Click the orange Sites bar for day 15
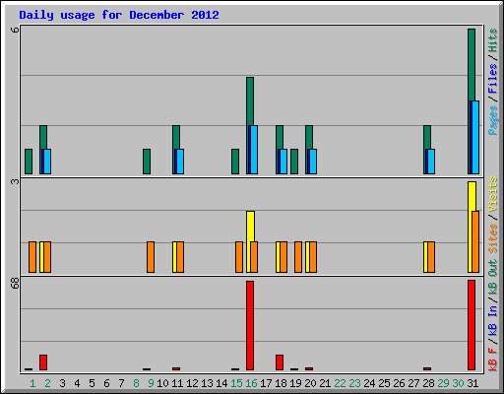504x394 pixels. (x=239, y=257)
